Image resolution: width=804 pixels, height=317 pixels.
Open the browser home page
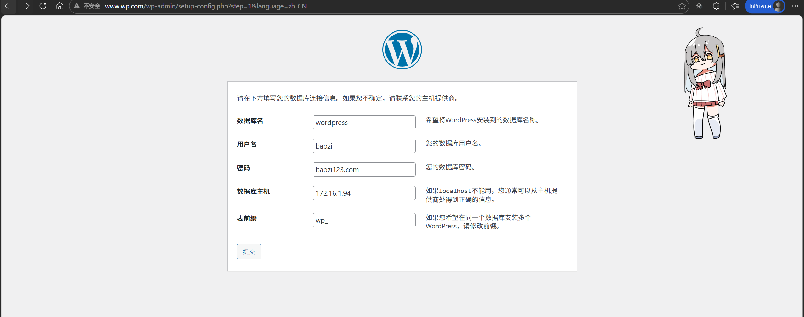pyautogui.click(x=60, y=6)
